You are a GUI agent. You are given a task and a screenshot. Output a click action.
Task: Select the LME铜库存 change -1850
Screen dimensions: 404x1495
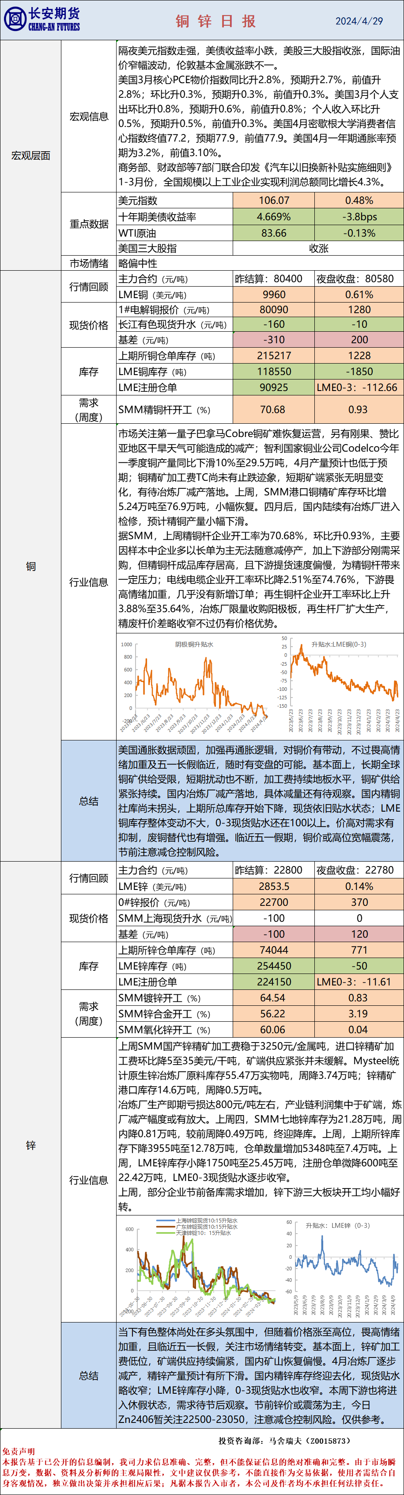[359, 372]
